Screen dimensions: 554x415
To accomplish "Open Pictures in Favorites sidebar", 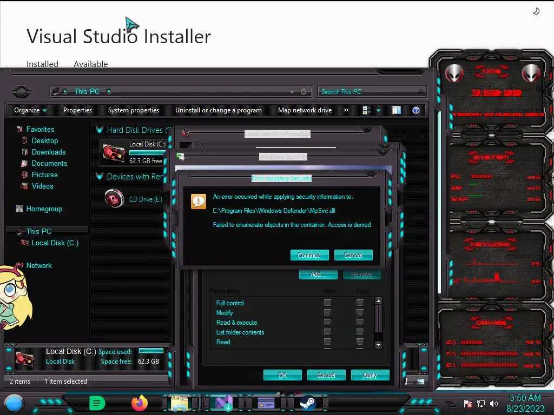I will click(x=44, y=175).
